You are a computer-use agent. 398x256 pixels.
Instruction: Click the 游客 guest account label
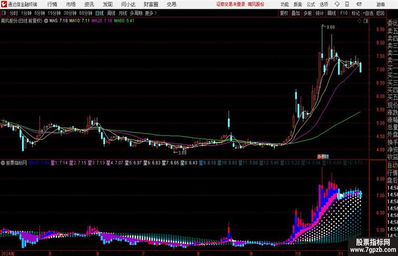tap(381, 4)
